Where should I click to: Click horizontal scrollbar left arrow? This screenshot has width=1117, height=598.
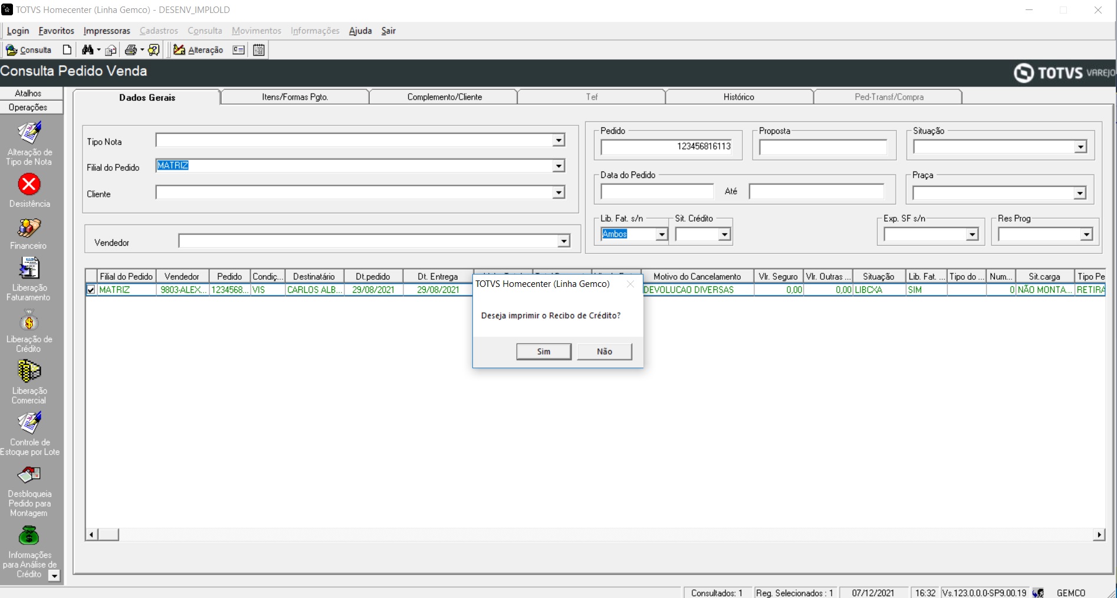(91, 534)
